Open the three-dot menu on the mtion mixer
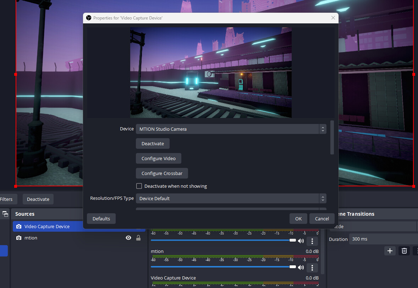This screenshot has width=418, height=288. click(312, 267)
